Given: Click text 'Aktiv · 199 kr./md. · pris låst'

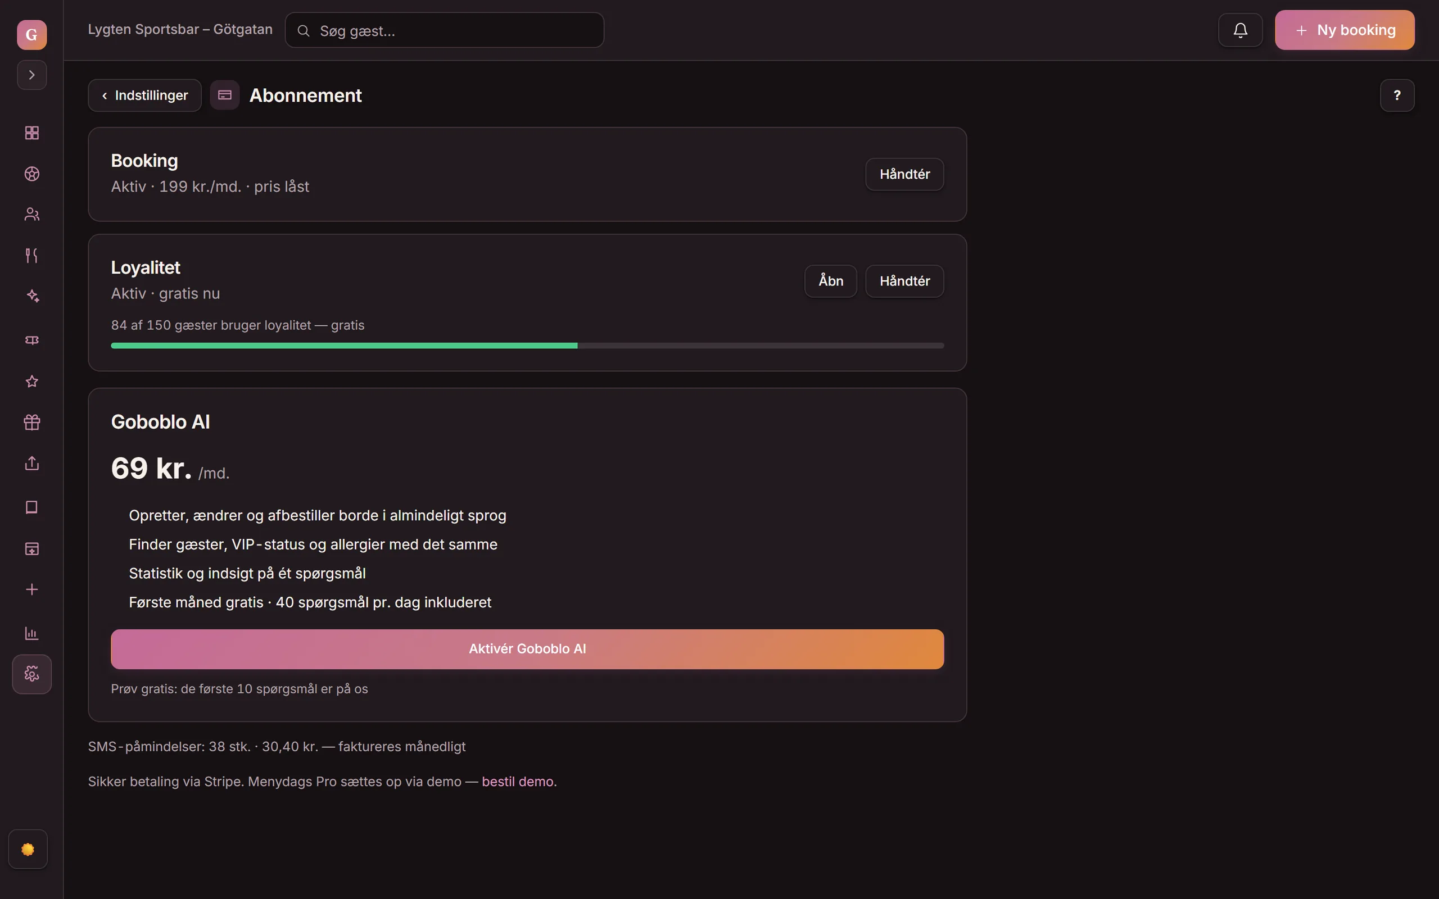Looking at the screenshot, I should click(x=210, y=187).
